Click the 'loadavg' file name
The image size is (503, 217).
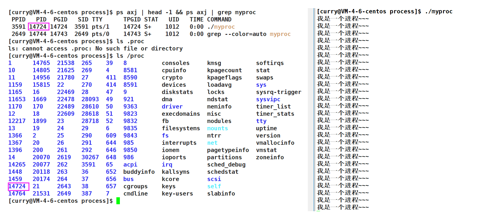(219, 85)
